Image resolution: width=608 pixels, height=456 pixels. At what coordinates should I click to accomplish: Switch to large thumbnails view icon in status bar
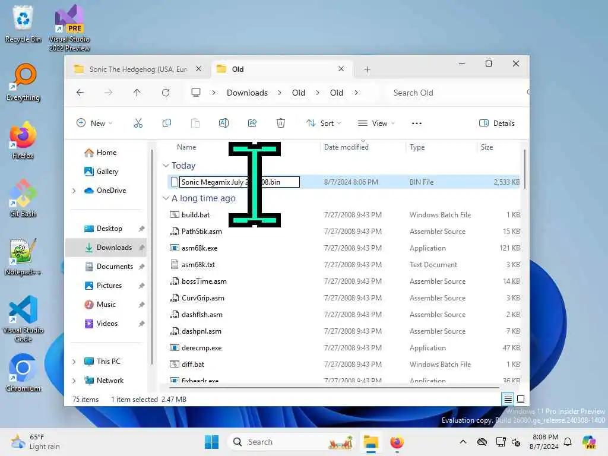(521, 398)
